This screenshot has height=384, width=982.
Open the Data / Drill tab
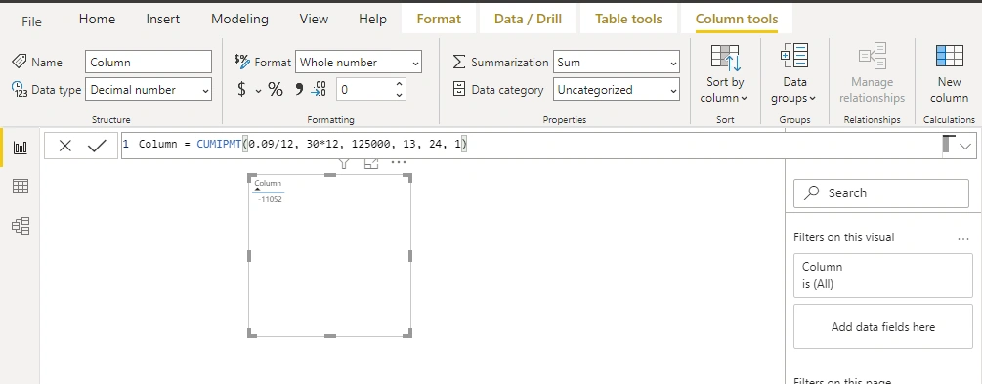click(x=528, y=19)
